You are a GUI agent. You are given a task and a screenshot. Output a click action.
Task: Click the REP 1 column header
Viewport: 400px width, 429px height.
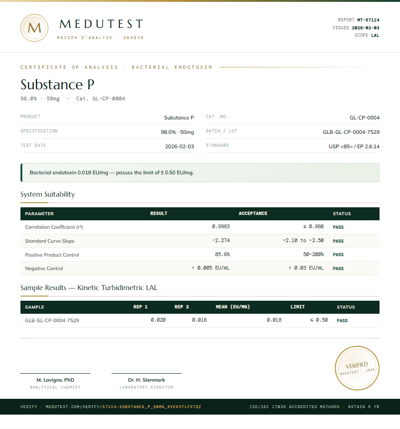point(140,307)
